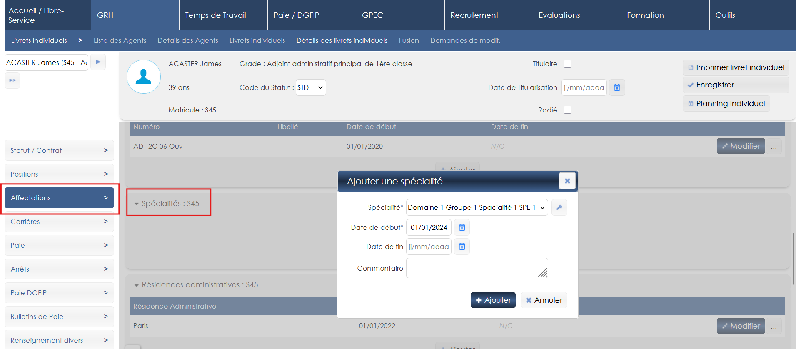Open the Code du Statut dropdown
This screenshot has height=349, width=796.
pos(311,87)
